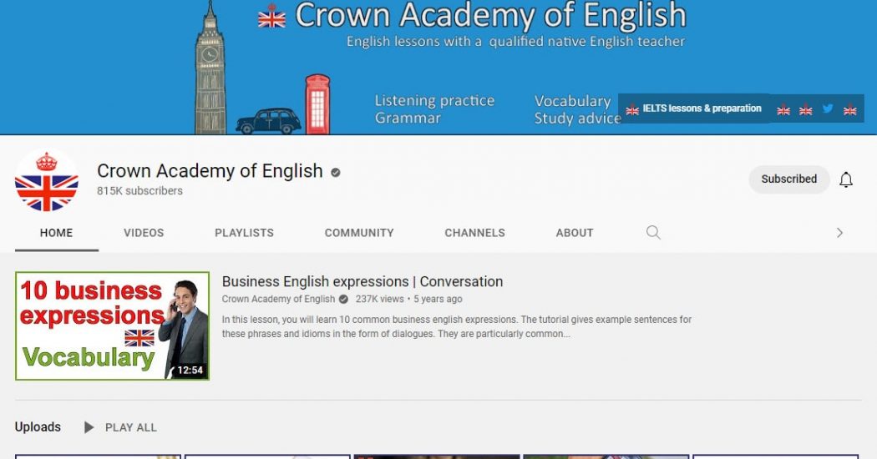This screenshot has height=459, width=877.
Task: Open the channel search magnifier icon
Action: coord(652,233)
